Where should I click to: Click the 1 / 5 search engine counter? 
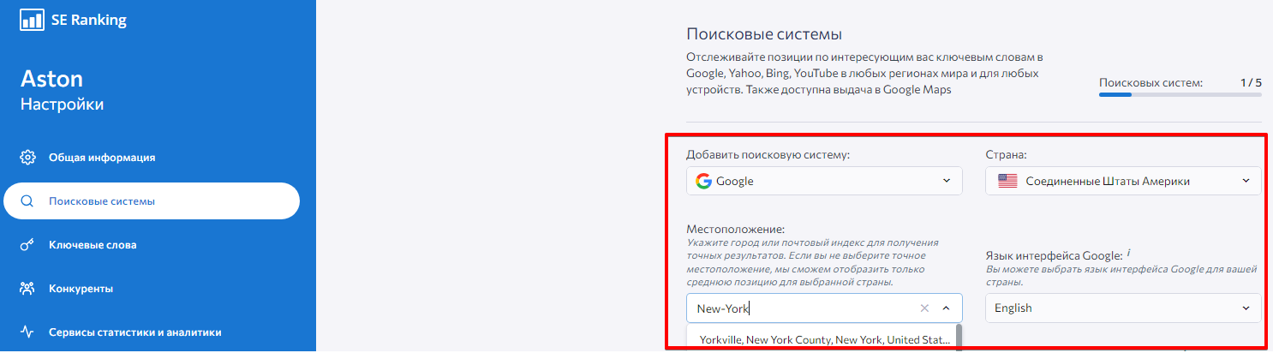point(1250,82)
